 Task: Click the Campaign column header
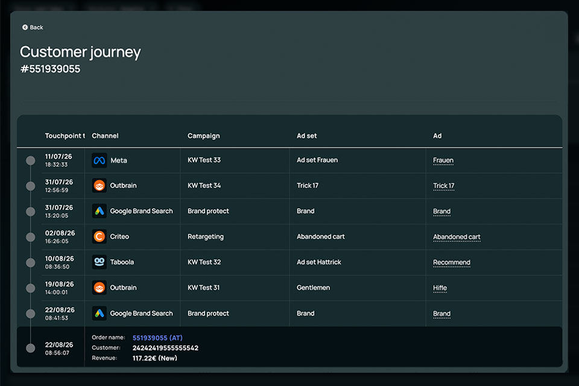203,136
